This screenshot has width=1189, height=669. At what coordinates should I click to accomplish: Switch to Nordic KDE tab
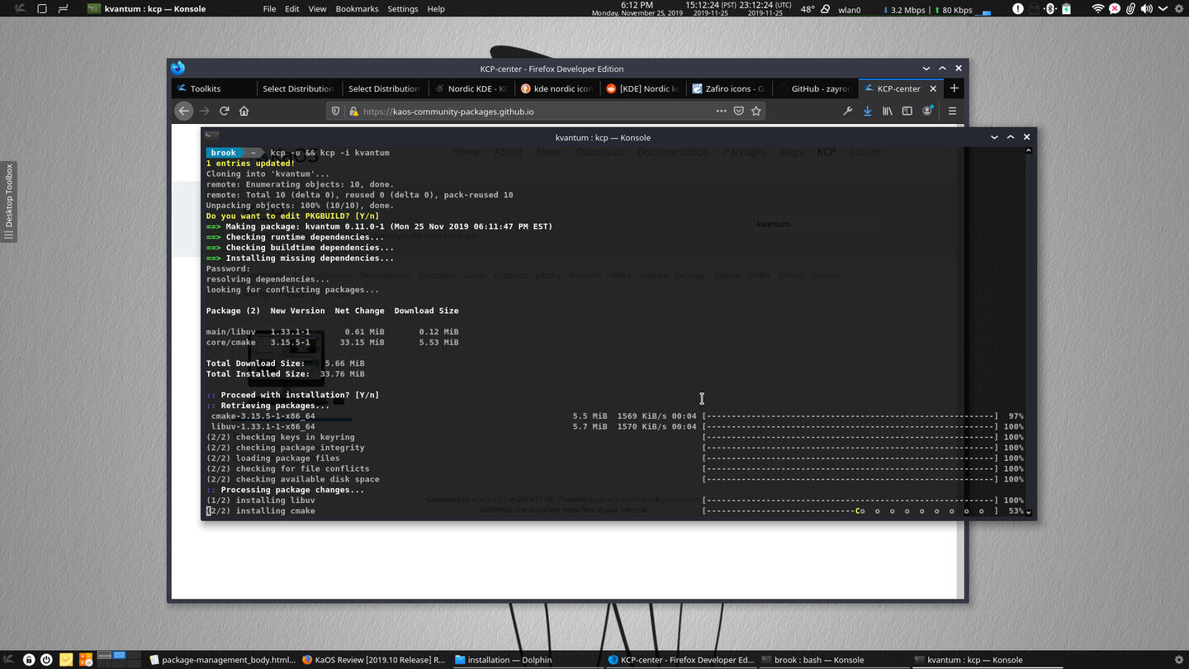(x=470, y=88)
